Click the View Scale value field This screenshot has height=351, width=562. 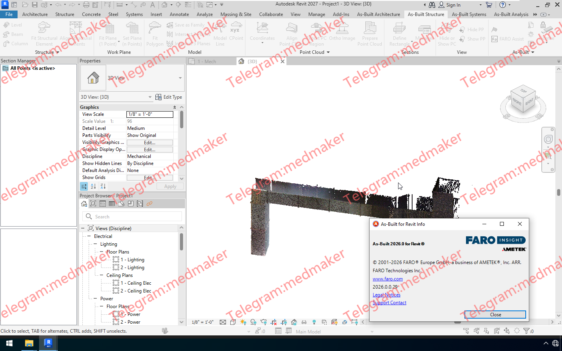[x=150, y=114]
